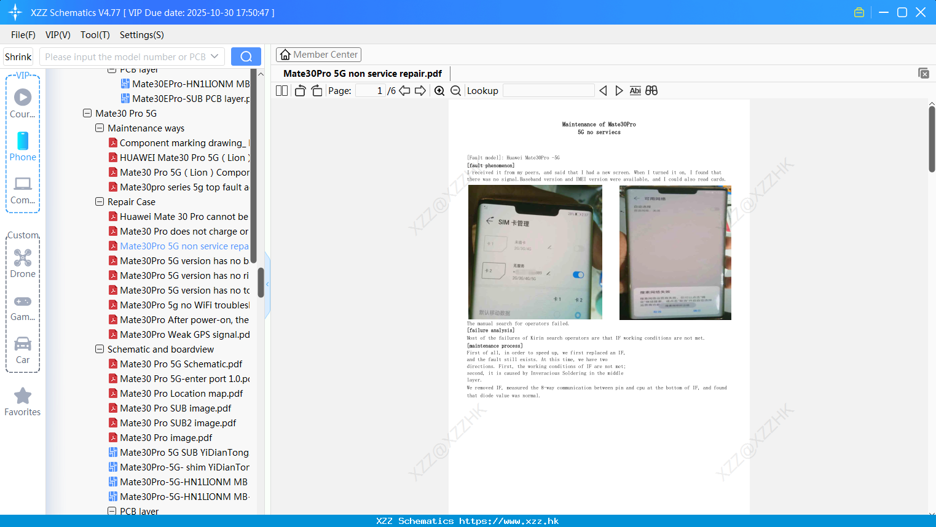Zoom in on the PDF
Screen dimensions: 936x527
[439, 91]
